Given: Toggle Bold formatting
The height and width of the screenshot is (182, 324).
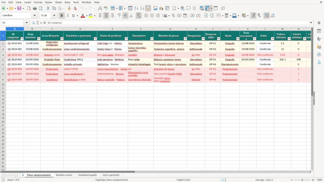Looking at the screenshot, I should [62, 15].
